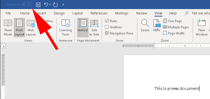Toggle the Navigation Pane checkbox
210x99 pixels.
click(107, 33)
